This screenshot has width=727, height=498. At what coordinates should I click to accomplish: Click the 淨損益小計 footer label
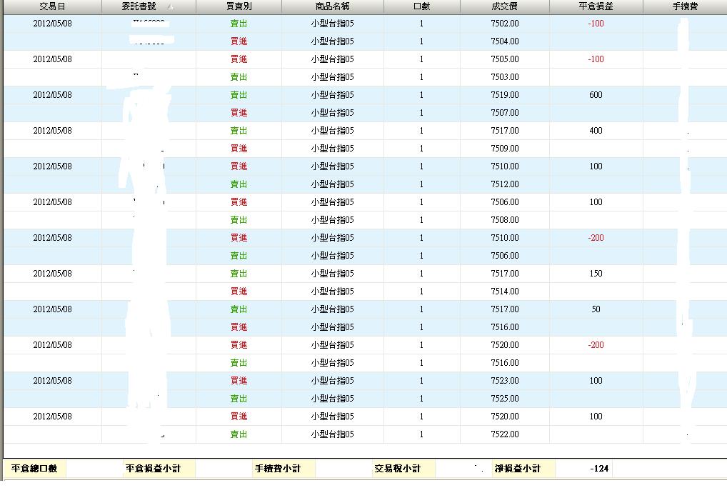pyautogui.click(x=518, y=468)
